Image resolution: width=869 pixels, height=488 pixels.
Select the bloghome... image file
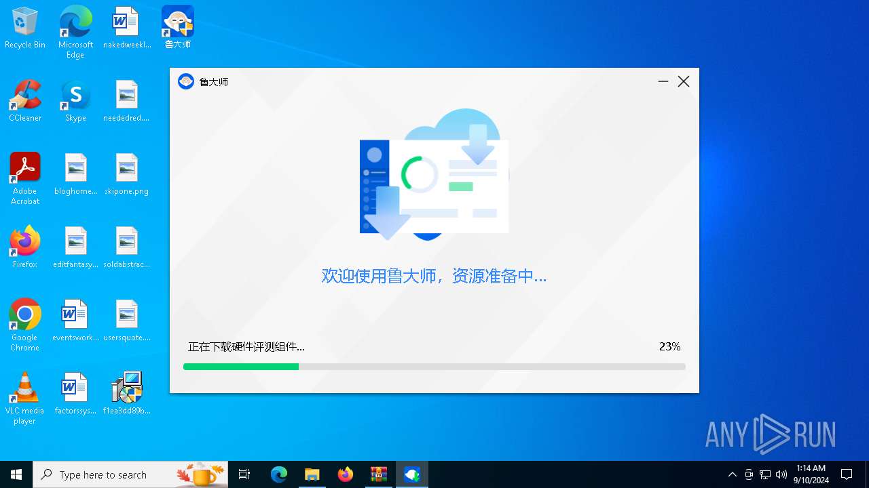pos(75,175)
